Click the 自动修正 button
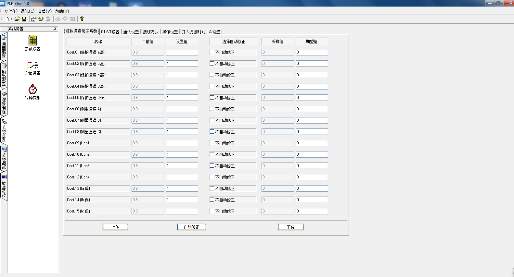 191,227
